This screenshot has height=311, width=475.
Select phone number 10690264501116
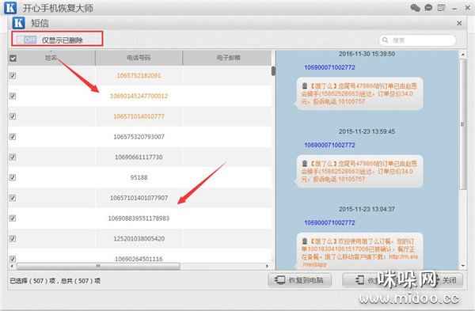click(139, 259)
